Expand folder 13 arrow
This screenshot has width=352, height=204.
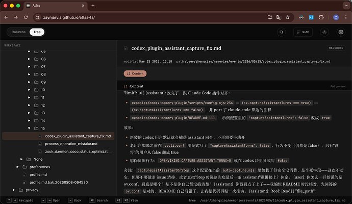click(x=29, y=113)
